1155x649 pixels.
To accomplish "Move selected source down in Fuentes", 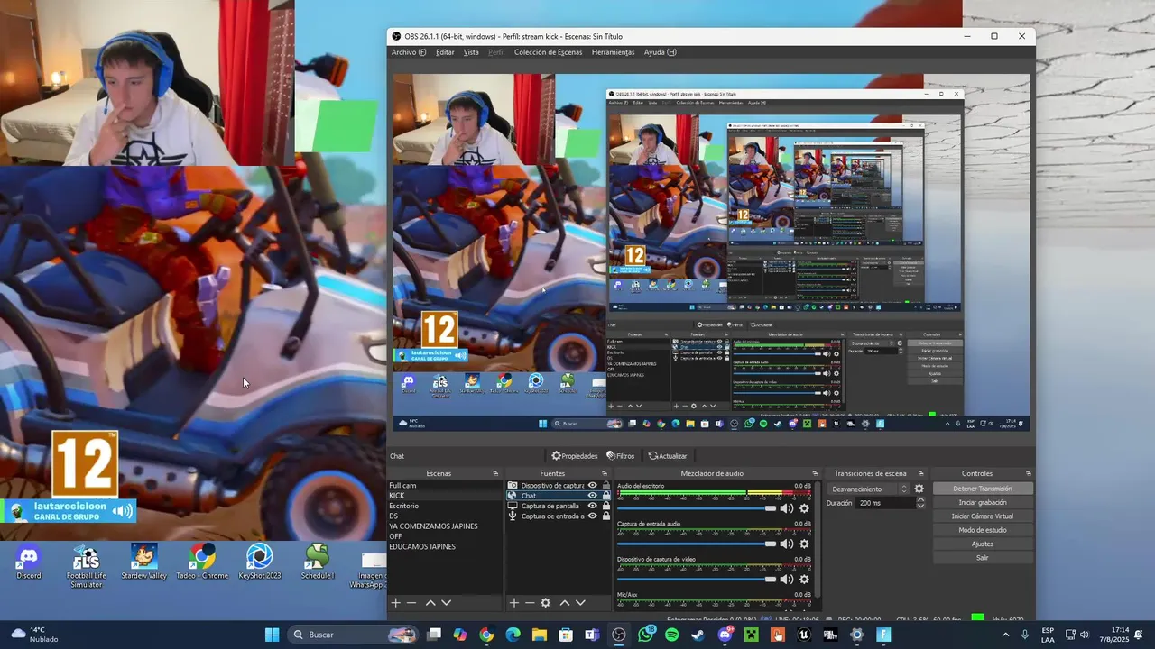I will 580,603.
